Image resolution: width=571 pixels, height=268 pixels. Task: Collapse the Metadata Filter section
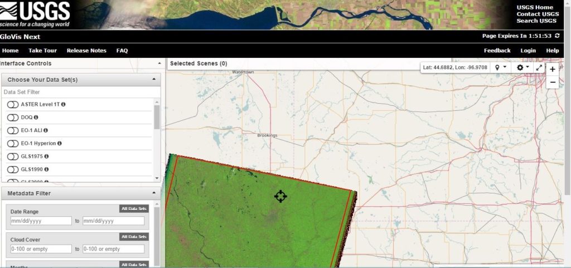pos(153,193)
